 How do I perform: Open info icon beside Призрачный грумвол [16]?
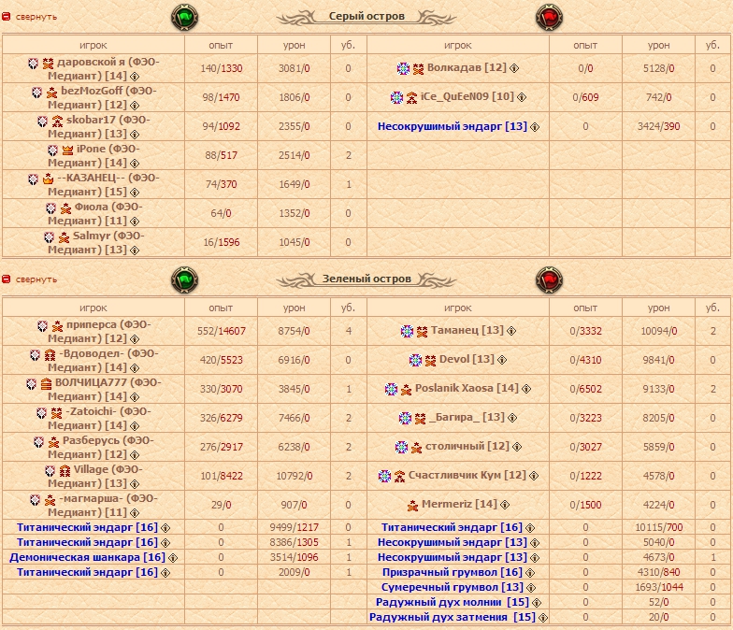pyautogui.click(x=530, y=572)
